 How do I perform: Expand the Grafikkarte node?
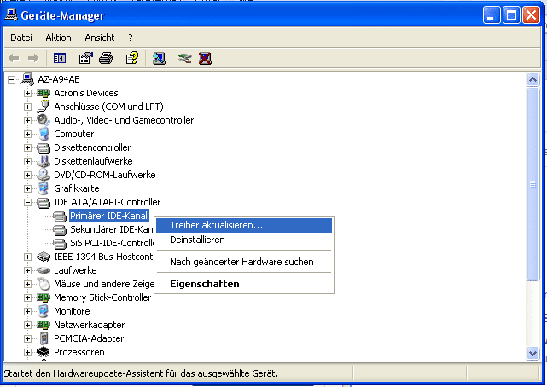27,188
